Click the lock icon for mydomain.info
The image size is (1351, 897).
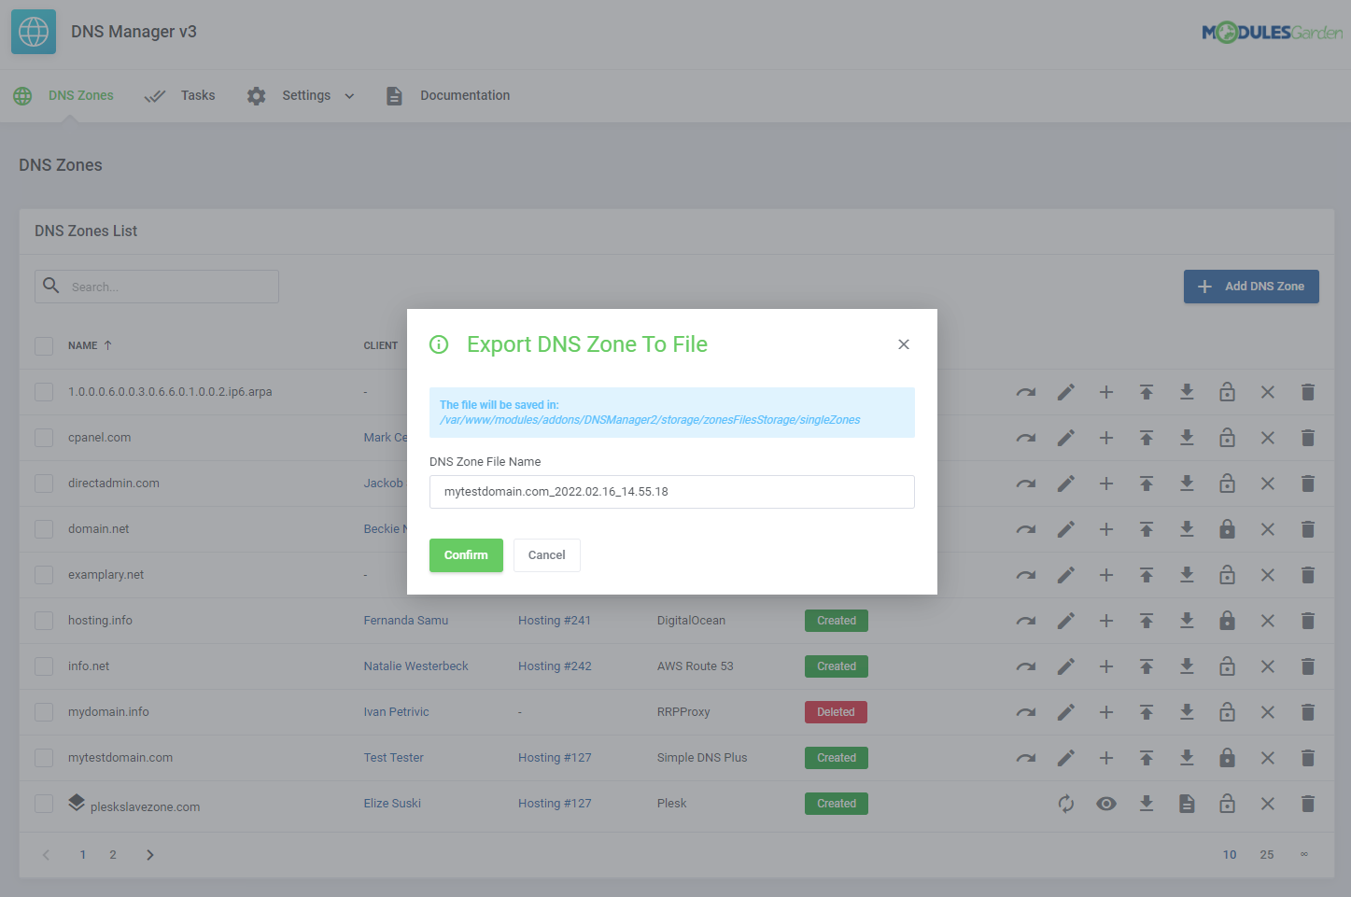pos(1227,712)
